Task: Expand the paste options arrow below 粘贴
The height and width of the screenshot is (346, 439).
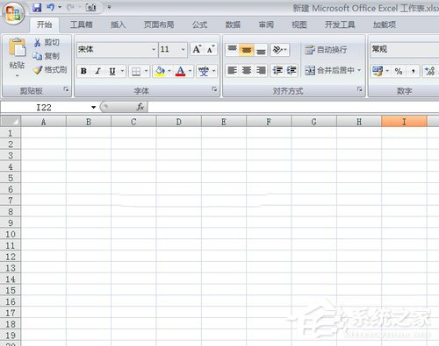Action: point(17,76)
